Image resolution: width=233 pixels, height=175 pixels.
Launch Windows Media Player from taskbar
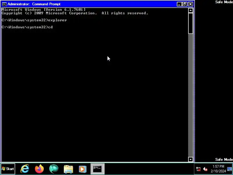coord(83,169)
